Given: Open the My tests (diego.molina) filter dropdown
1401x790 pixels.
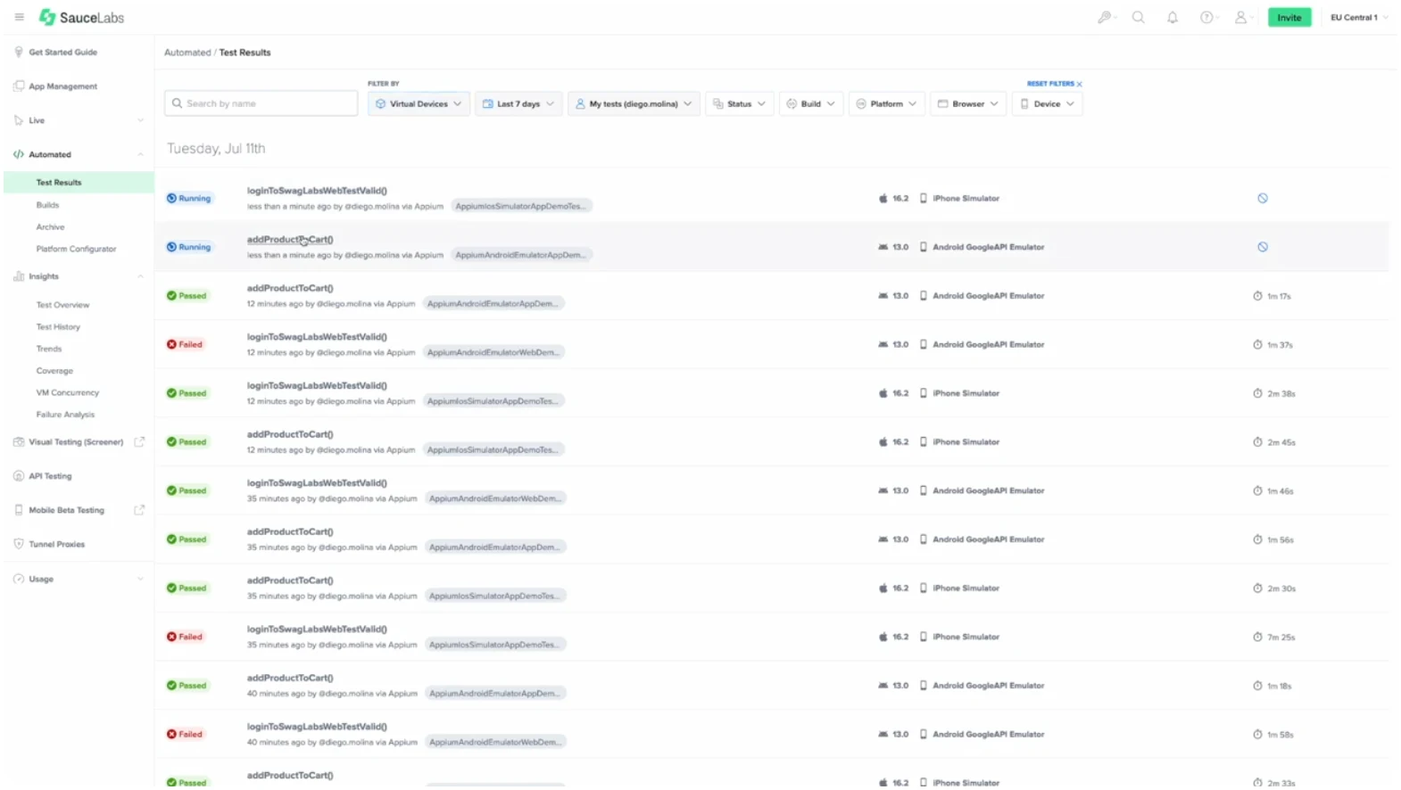Looking at the screenshot, I should (634, 103).
